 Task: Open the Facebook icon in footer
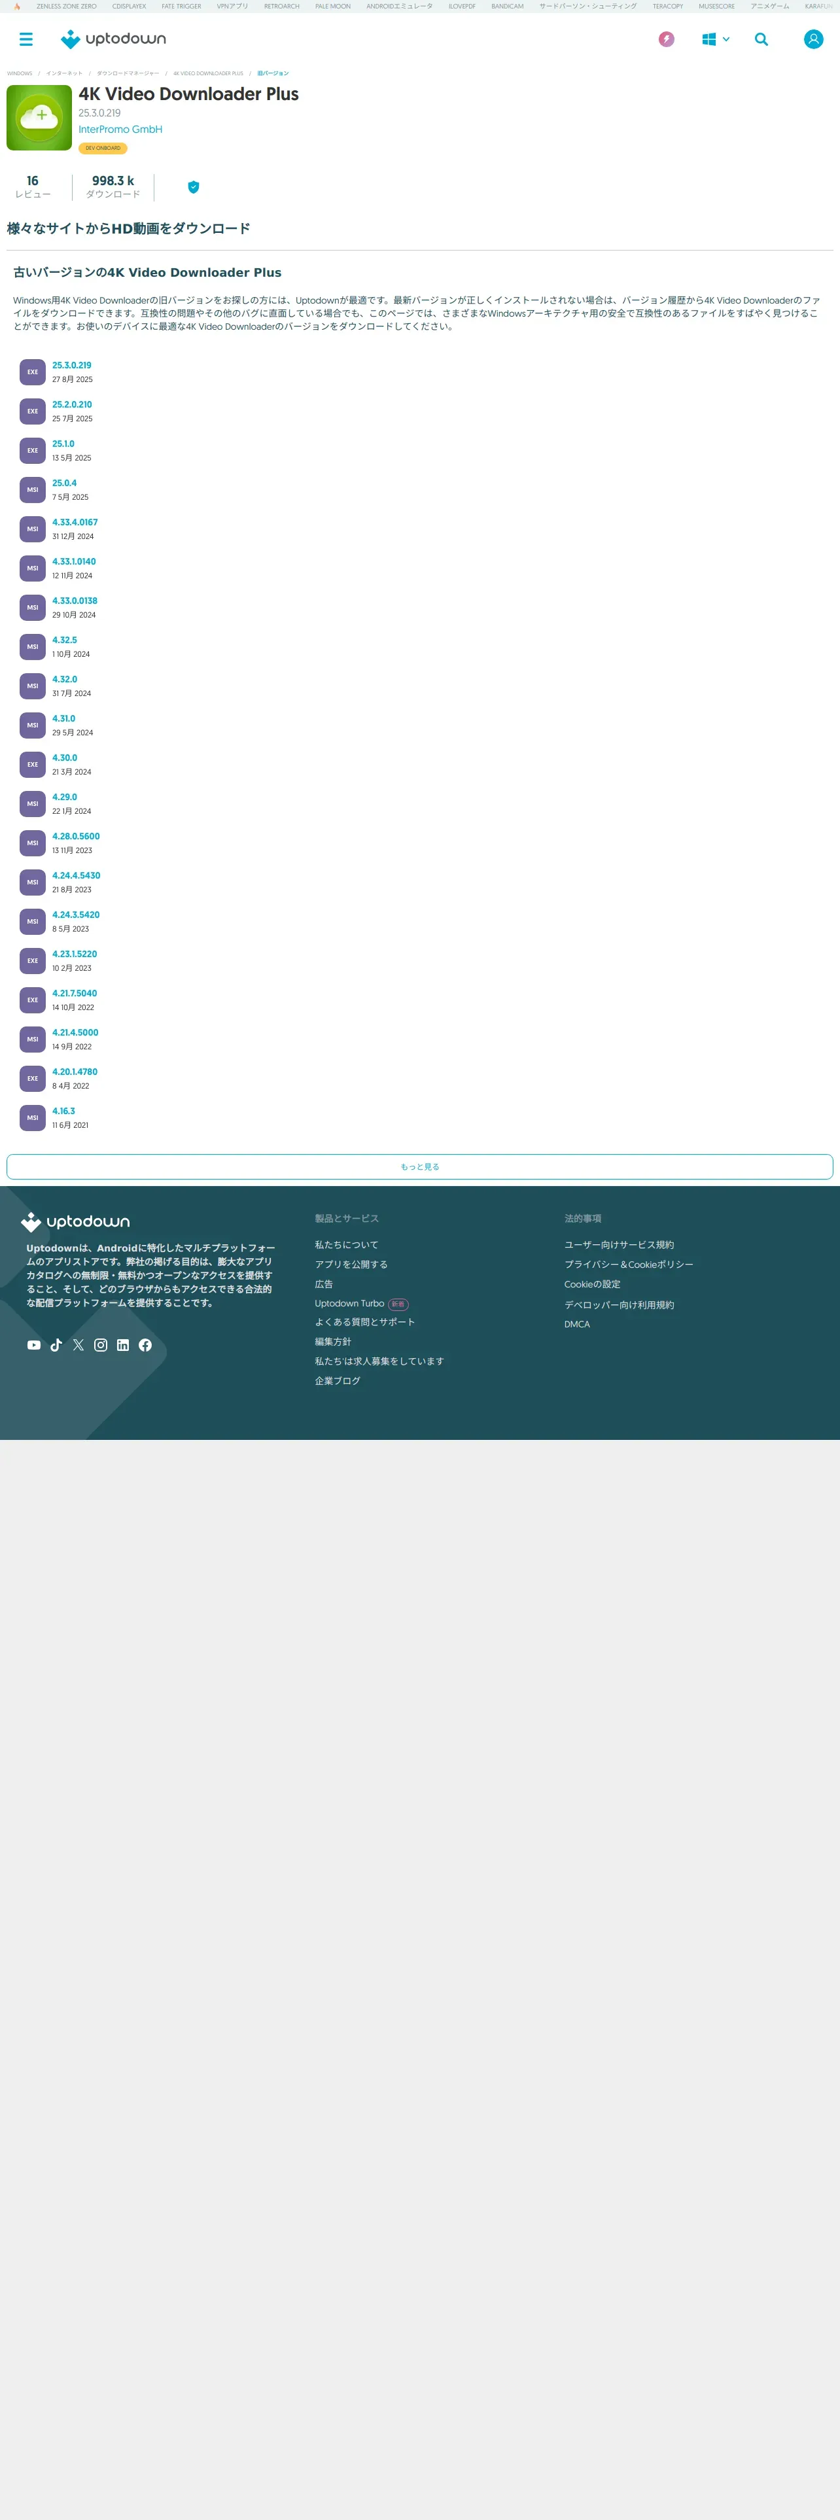pos(145,1345)
